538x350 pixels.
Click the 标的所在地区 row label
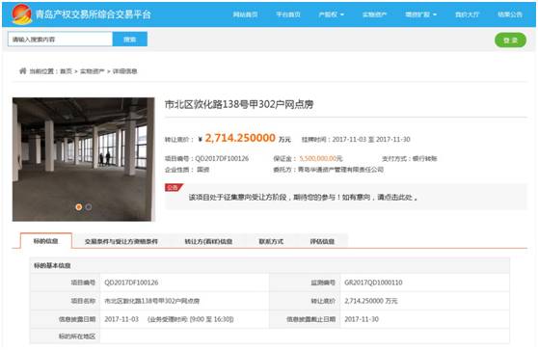(x=77, y=337)
